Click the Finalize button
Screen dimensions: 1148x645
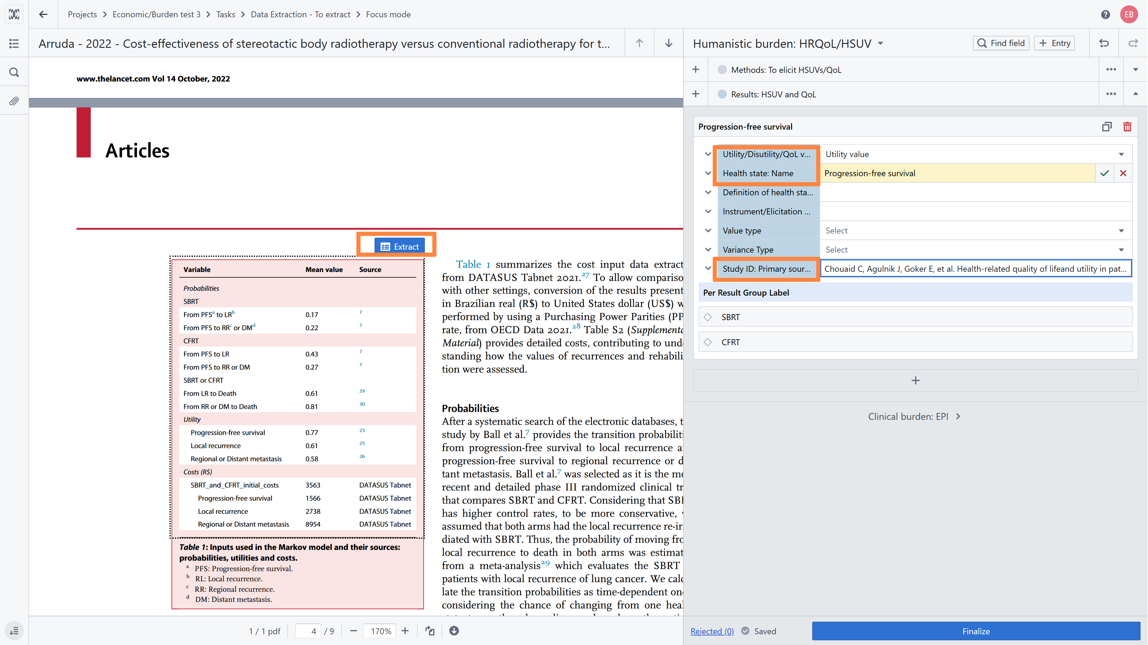pos(976,631)
